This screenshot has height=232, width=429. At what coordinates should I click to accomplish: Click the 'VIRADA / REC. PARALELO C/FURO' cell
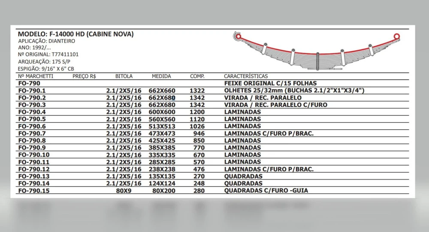(276, 105)
